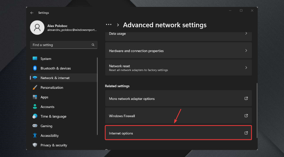Viewport: 284px width, 157px height.
Task: Click the Privacy & security shield icon
Action: [35, 145]
